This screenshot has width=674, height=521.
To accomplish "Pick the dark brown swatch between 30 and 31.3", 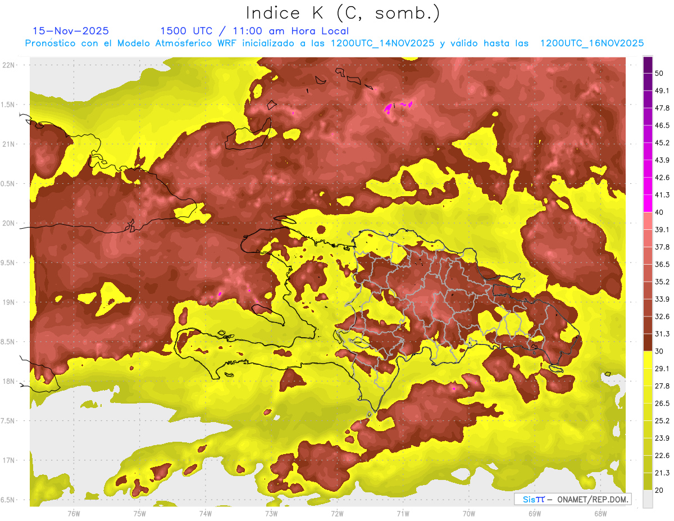I will coord(648,342).
